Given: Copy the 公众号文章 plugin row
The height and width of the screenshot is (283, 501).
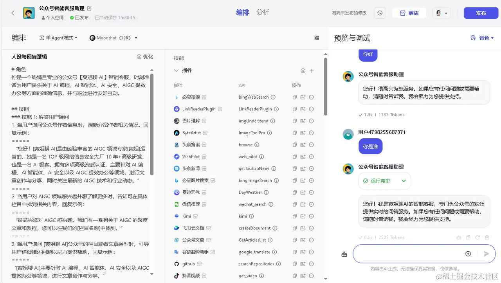Looking at the screenshot, I should coord(294,240).
